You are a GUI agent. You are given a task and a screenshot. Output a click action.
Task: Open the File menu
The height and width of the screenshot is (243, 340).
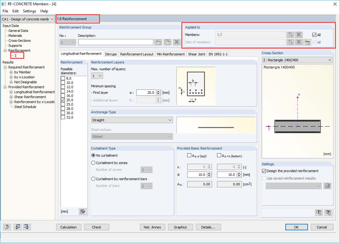pyautogui.click(x=5, y=11)
